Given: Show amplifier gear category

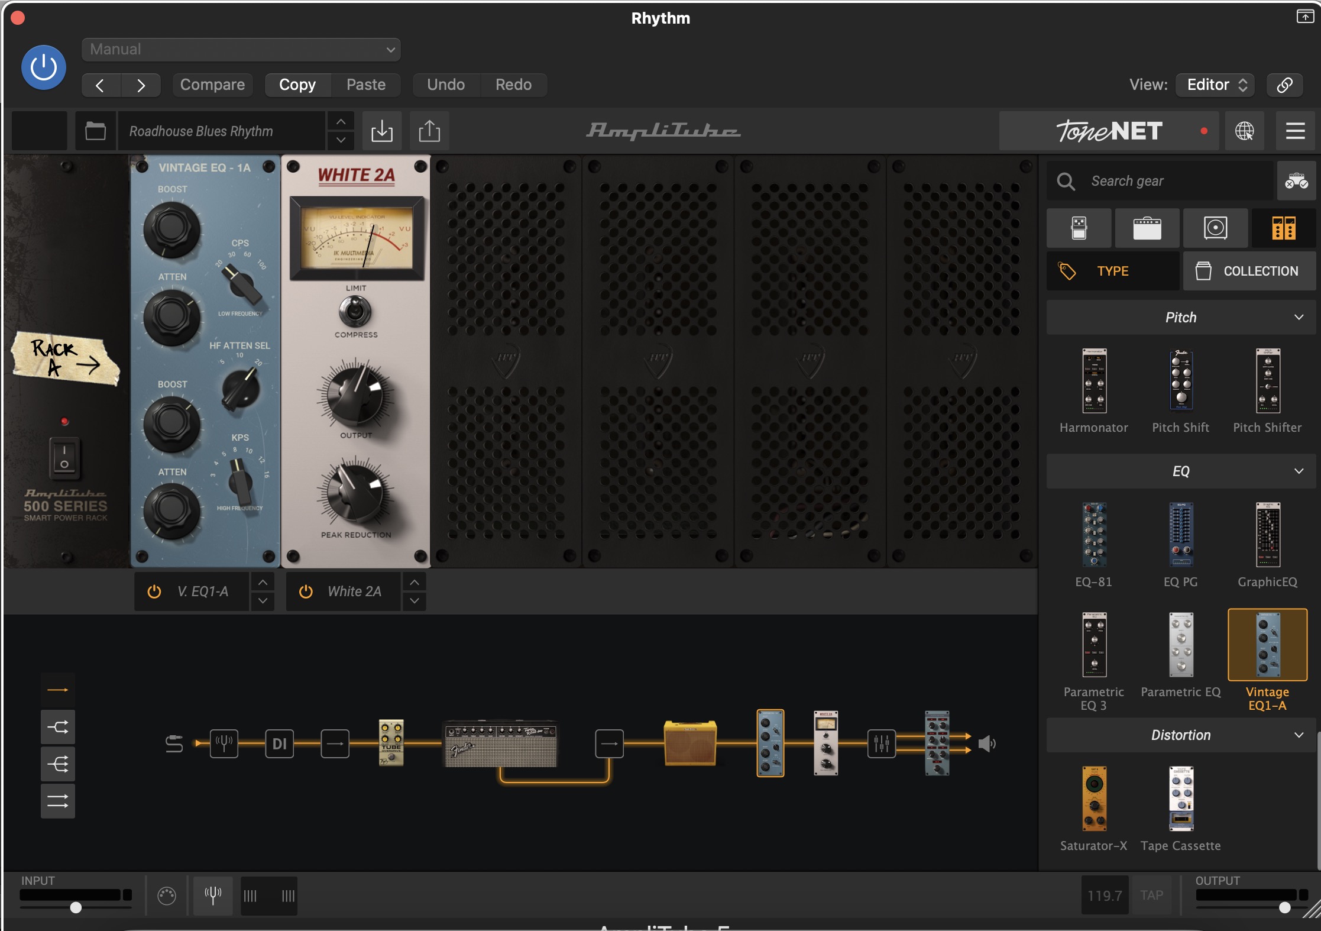Looking at the screenshot, I should coord(1147,228).
